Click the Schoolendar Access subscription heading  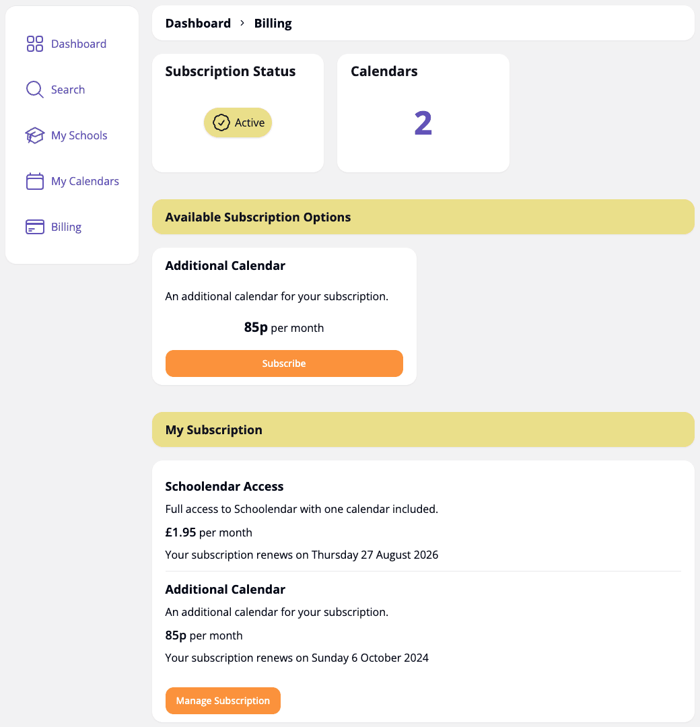tap(224, 487)
